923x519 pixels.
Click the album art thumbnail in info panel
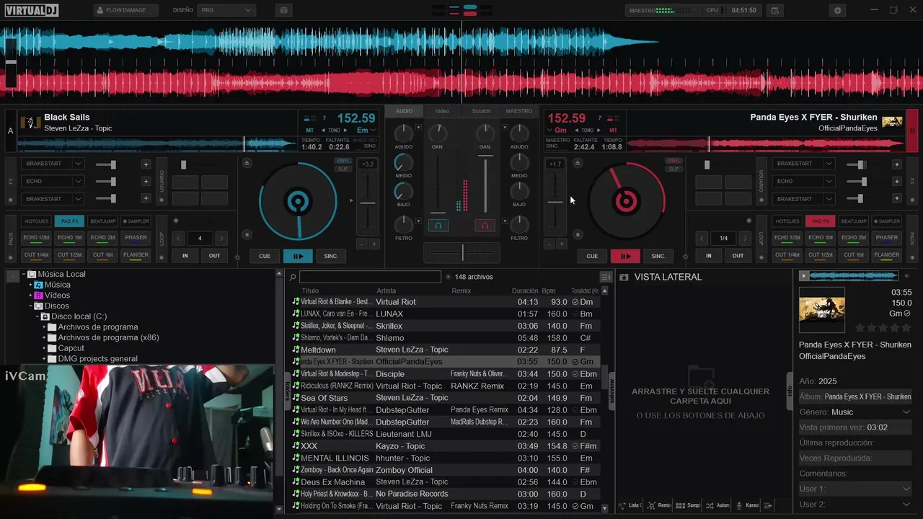821,310
